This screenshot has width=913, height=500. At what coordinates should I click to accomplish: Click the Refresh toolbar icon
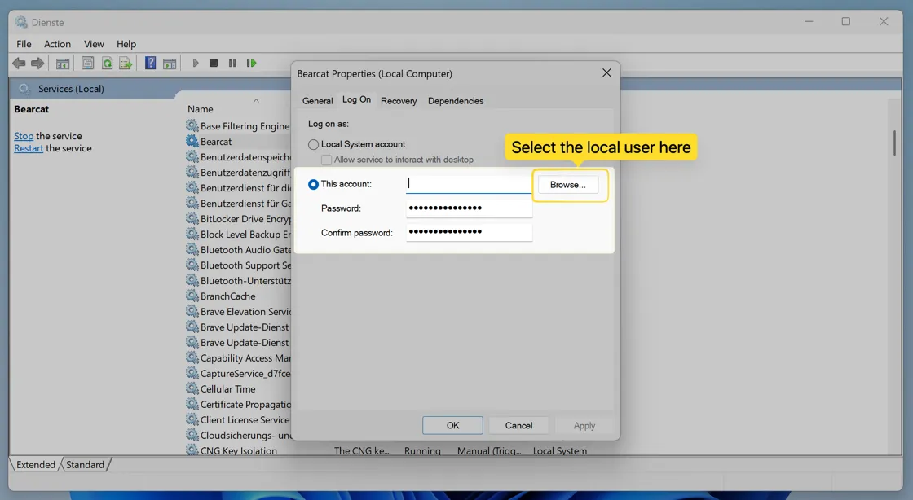point(107,63)
